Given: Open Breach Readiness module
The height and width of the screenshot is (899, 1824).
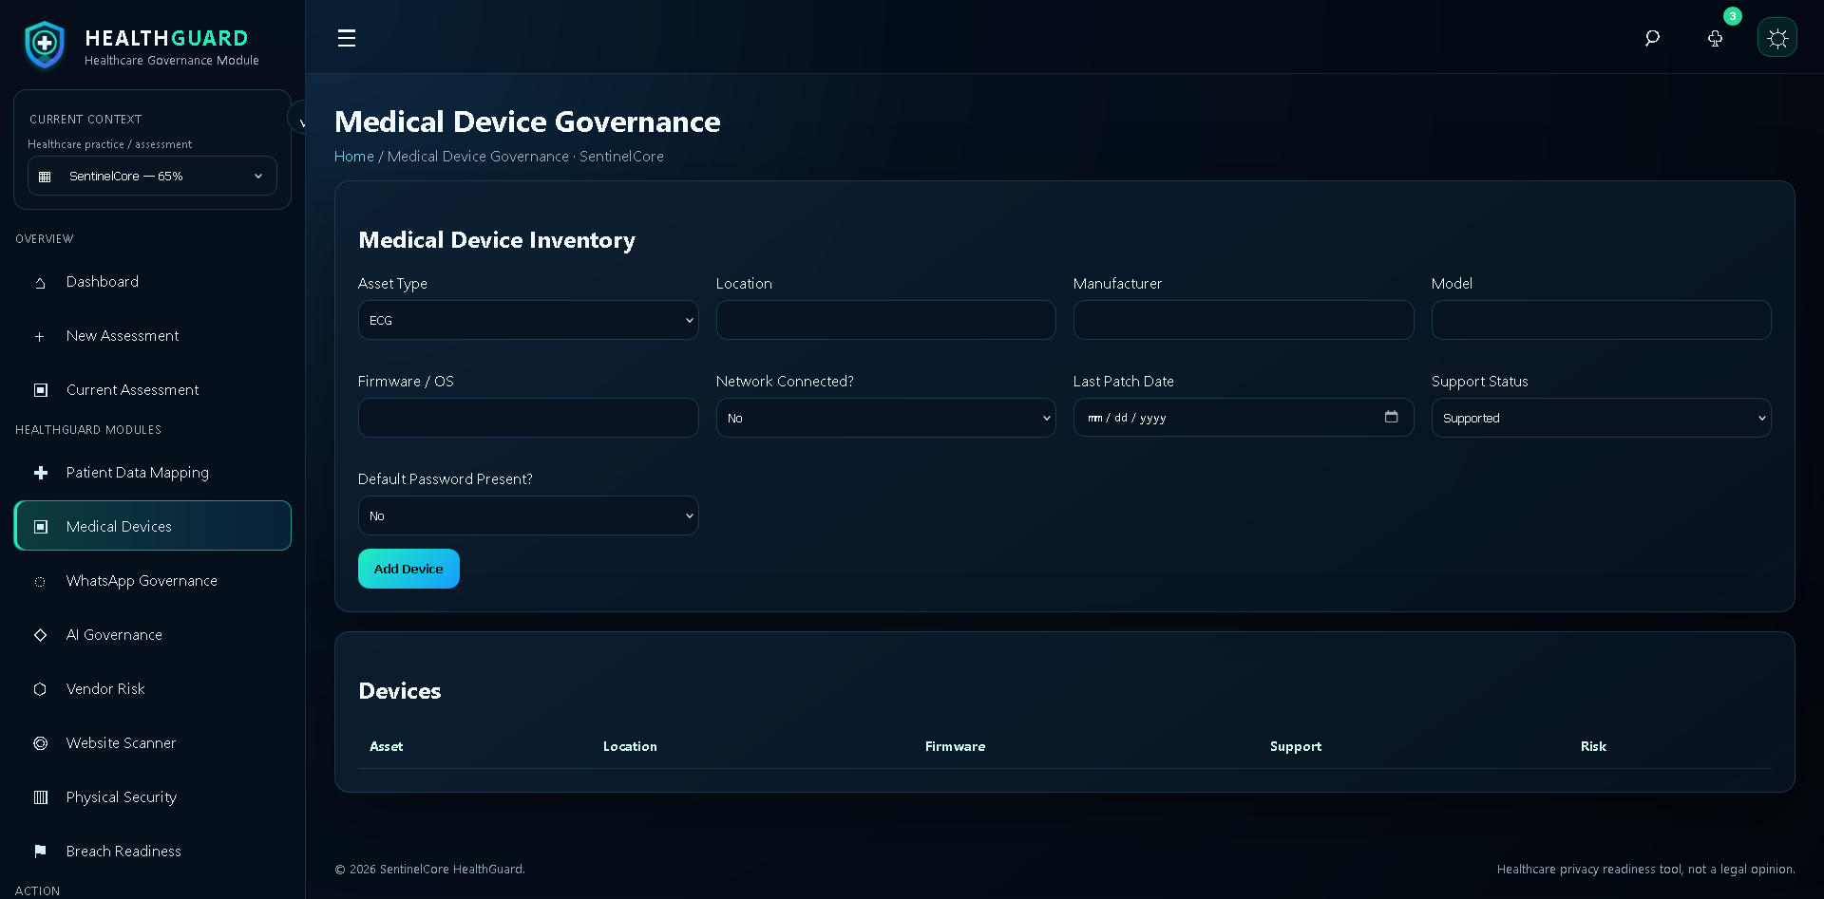Looking at the screenshot, I should point(152,852).
